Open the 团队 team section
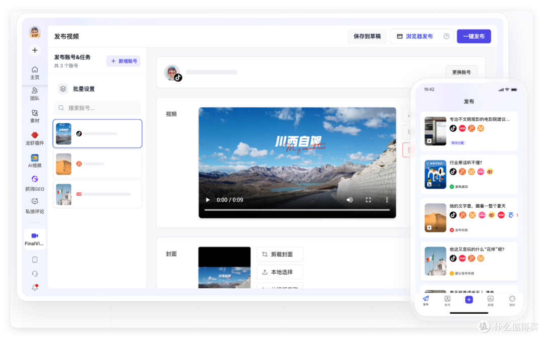 pyautogui.click(x=35, y=94)
